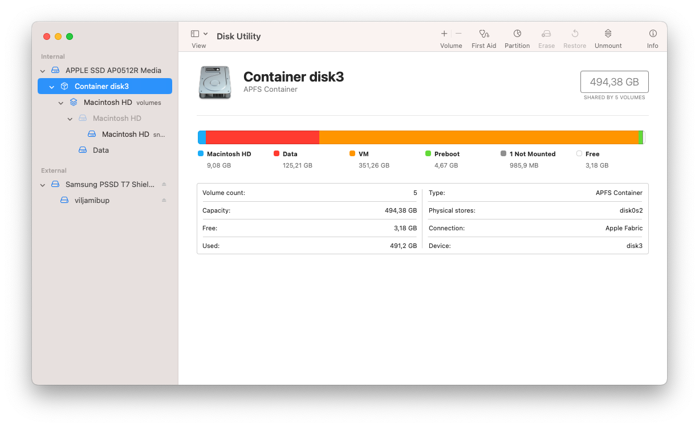
Task: Click the Used 491,2 GB value
Action: click(x=403, y=246)
